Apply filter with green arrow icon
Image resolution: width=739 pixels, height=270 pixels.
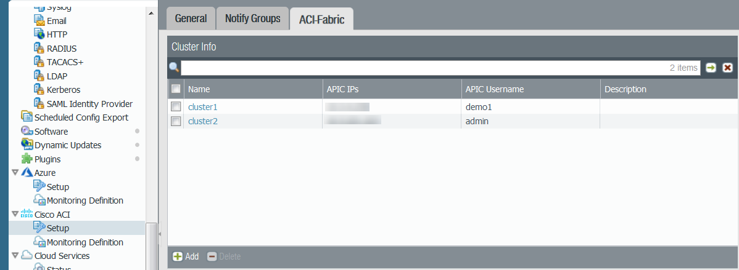click(x=711, y=68)
